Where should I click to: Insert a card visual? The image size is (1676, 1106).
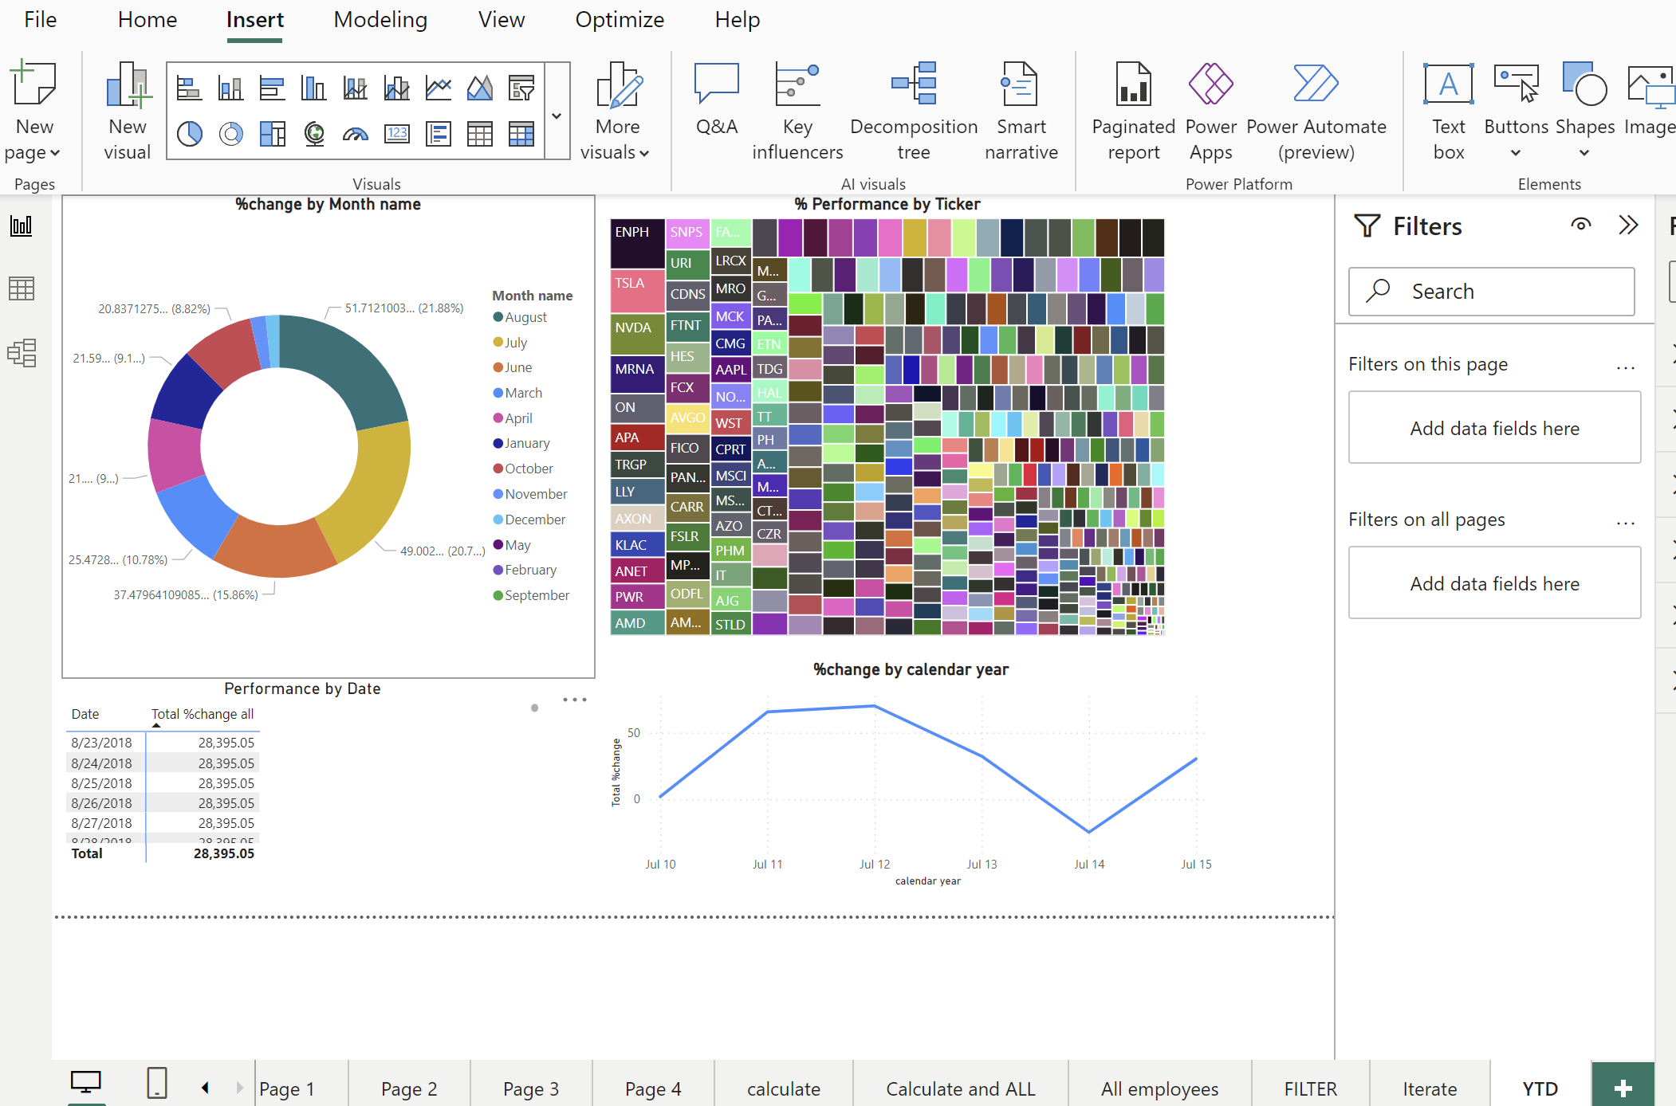click(x=397, y=134)
